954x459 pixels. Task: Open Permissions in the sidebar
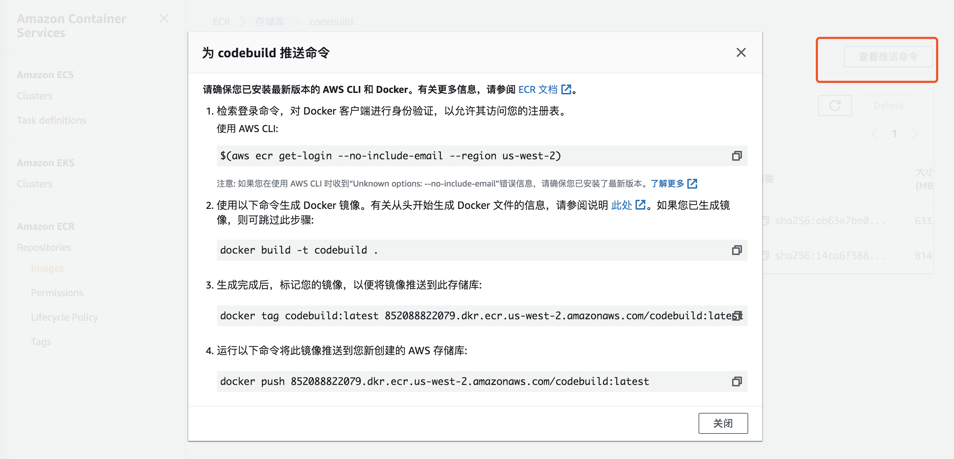coord(57,293)
